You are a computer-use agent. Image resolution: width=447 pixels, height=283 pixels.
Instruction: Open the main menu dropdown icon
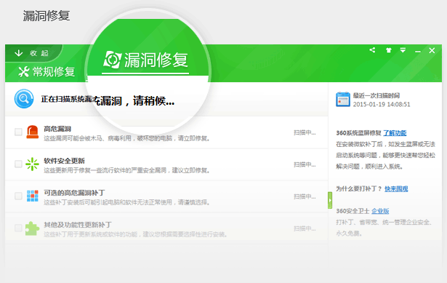403,50
